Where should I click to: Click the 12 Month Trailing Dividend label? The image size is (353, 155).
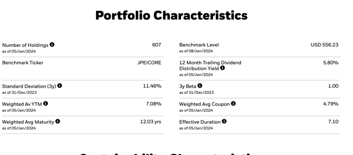(210, 63)
